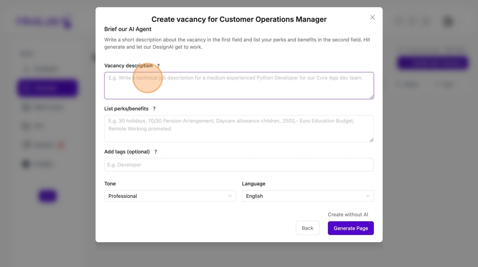The width and height of the screenshot is (478, 267).
Task: Click help icon beside Vacancy description
Action: pyautogui.click(x=158, y=66)
